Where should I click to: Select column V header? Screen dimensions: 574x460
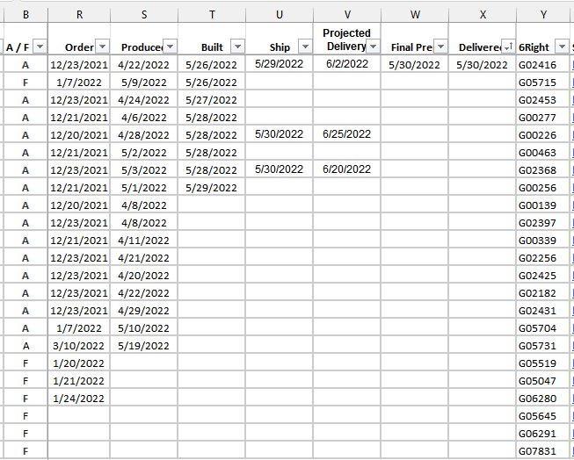[x=347, y=15]
